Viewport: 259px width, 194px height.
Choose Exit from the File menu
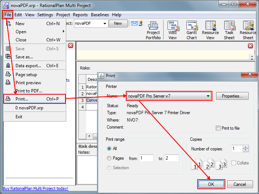35,117
